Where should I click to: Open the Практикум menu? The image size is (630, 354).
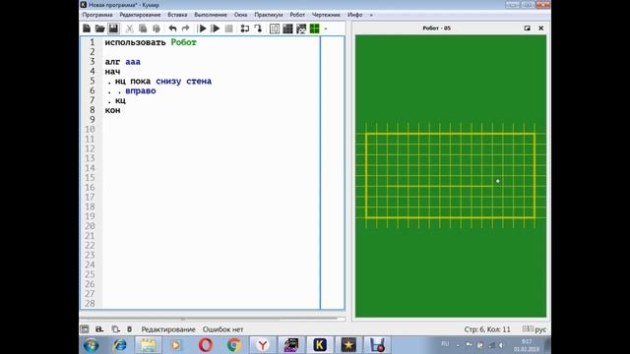point(269,15)
